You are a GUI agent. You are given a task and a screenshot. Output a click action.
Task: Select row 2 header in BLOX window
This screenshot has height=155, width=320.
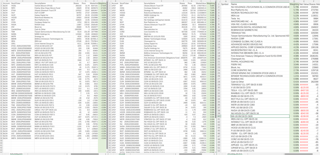pos(1,5)
